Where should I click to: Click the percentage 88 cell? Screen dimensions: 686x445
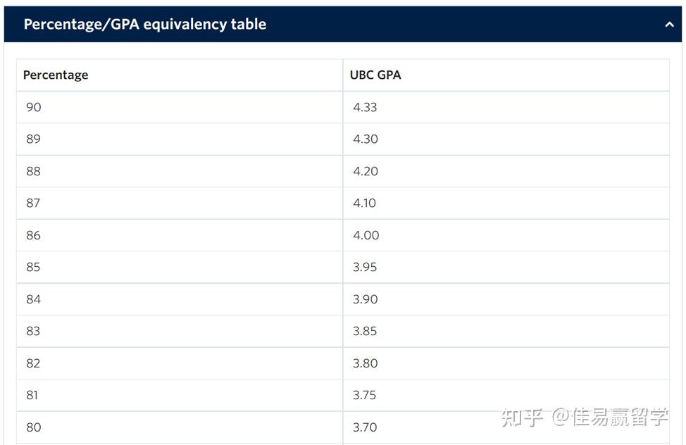point(33,170)
